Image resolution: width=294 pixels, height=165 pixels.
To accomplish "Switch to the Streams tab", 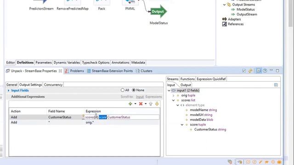I will 173,79.
